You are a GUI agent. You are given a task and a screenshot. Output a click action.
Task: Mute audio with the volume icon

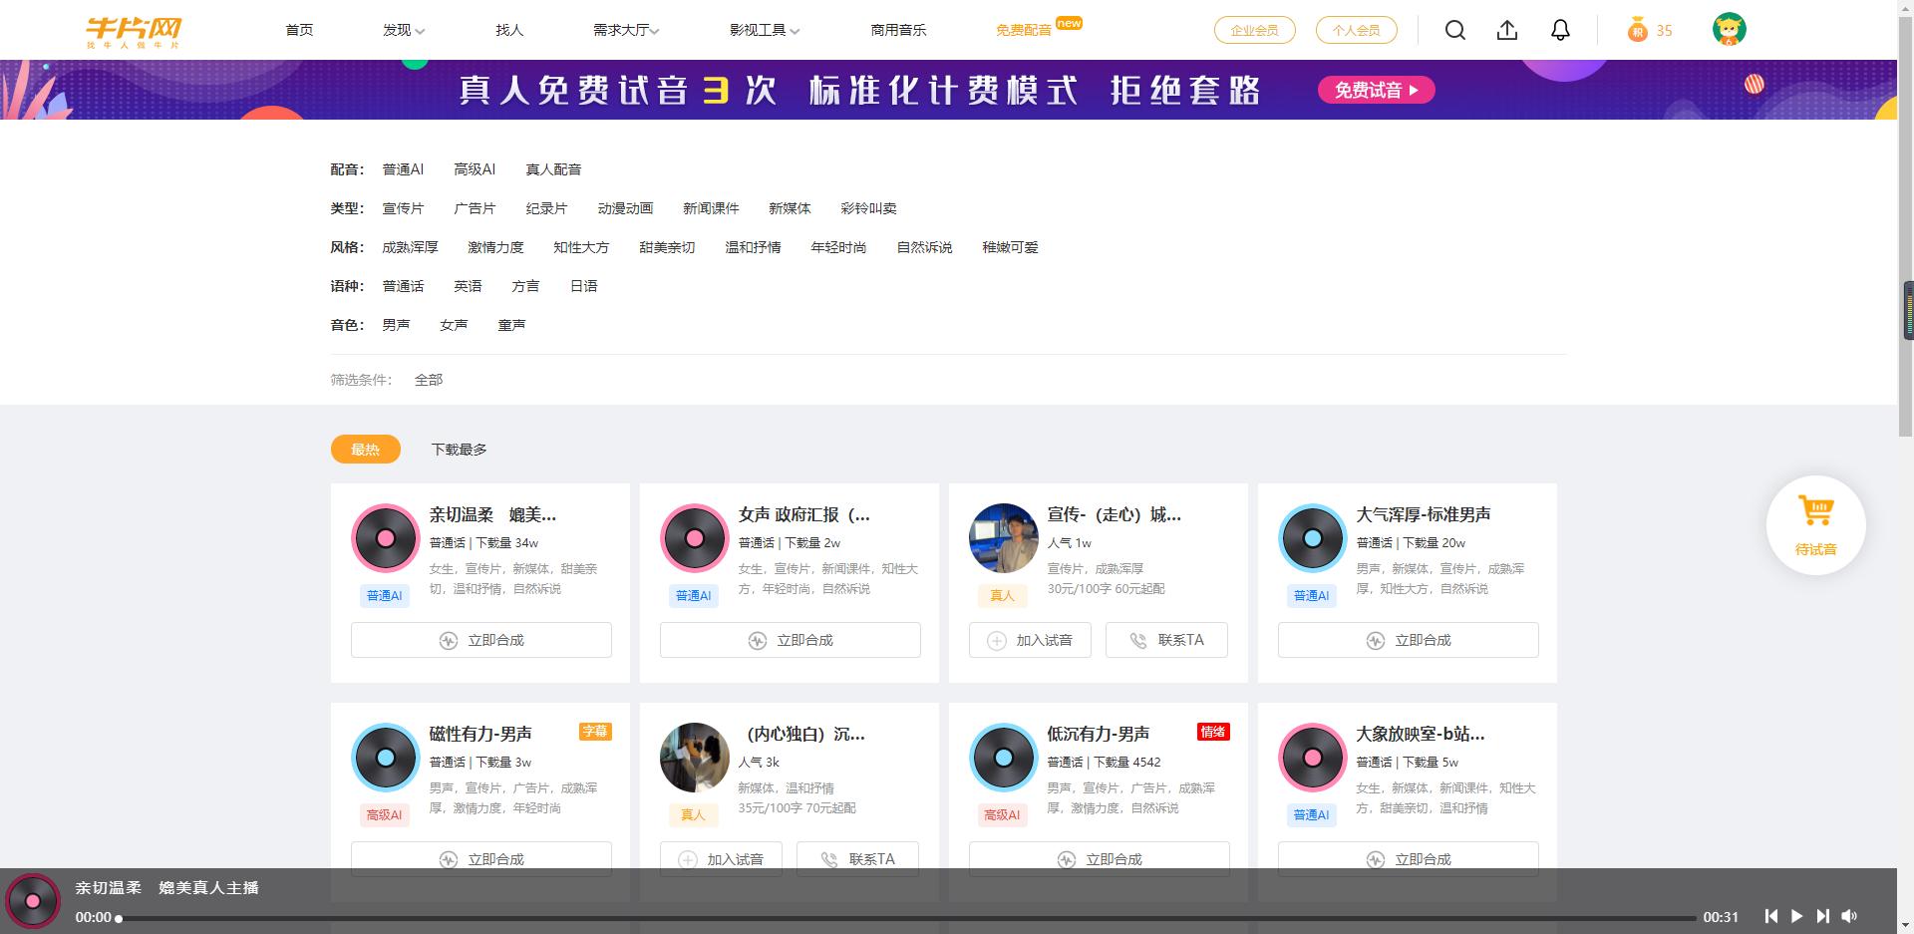[x=1849, y=915]
